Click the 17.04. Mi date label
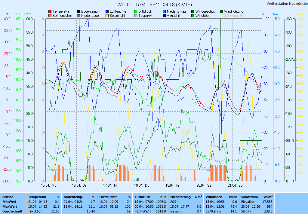Screen dimensions: 308x214 (x=110, y=185)
